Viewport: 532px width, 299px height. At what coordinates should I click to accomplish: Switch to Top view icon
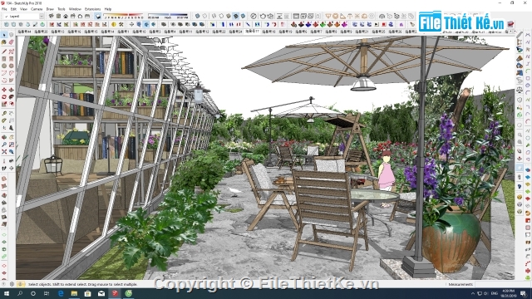[58, 17]
